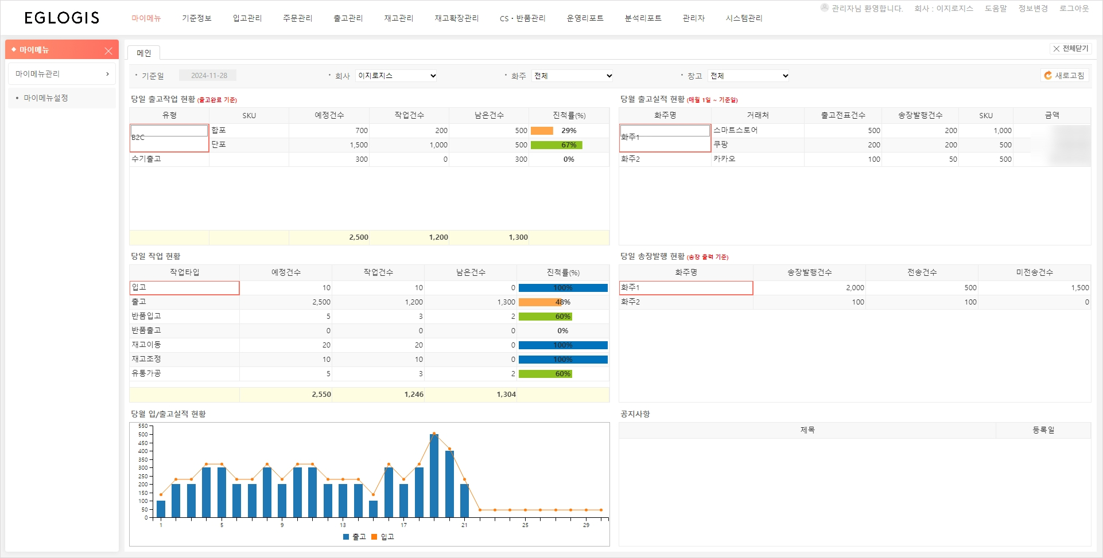Click the 전체닫기 close-all X icon
1103x558 pixels.
pos(1056,49)
